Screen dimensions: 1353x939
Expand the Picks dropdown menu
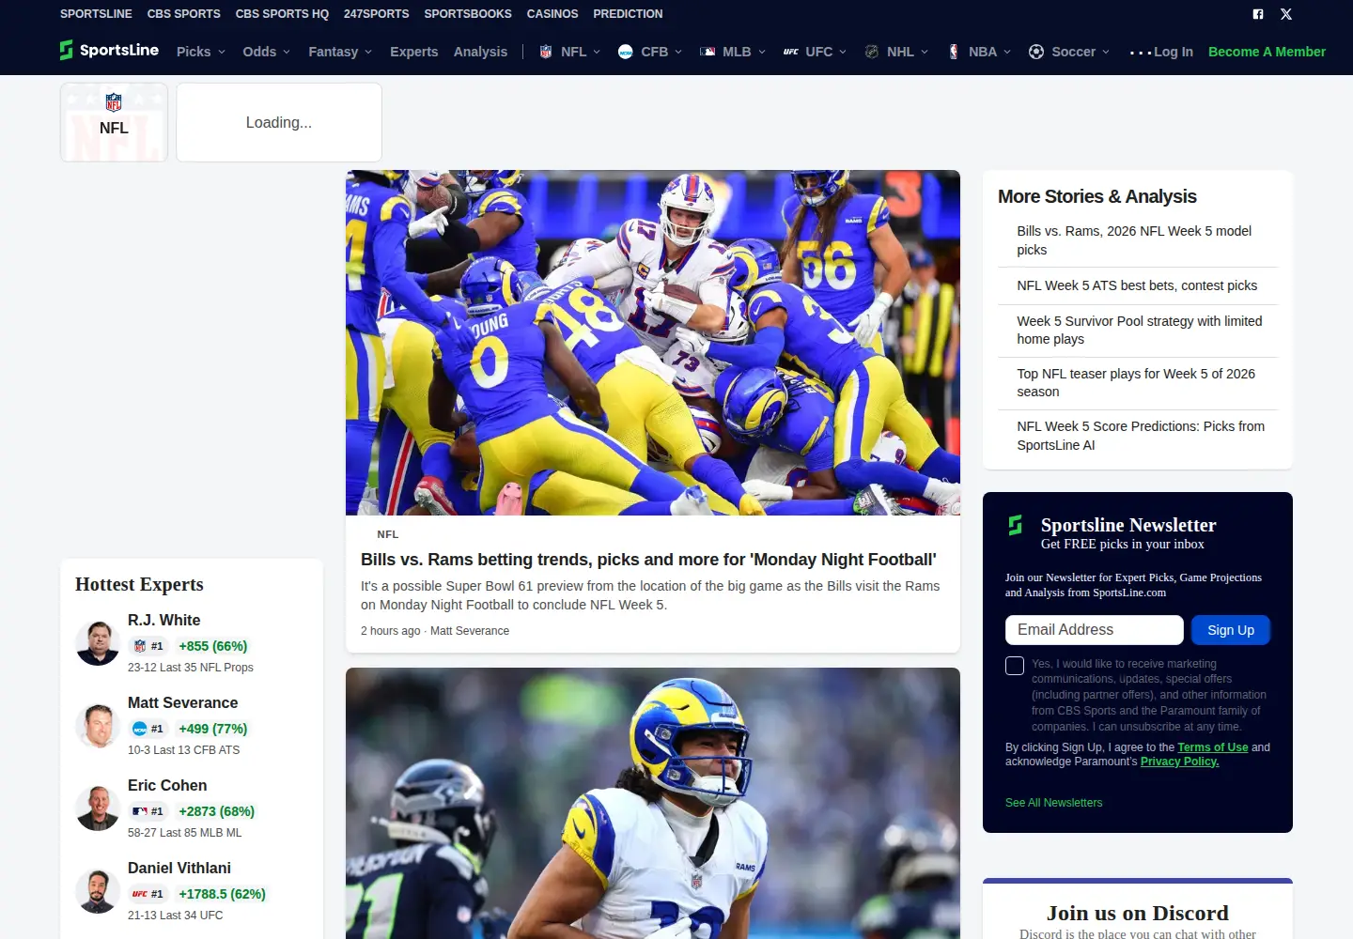201,52
